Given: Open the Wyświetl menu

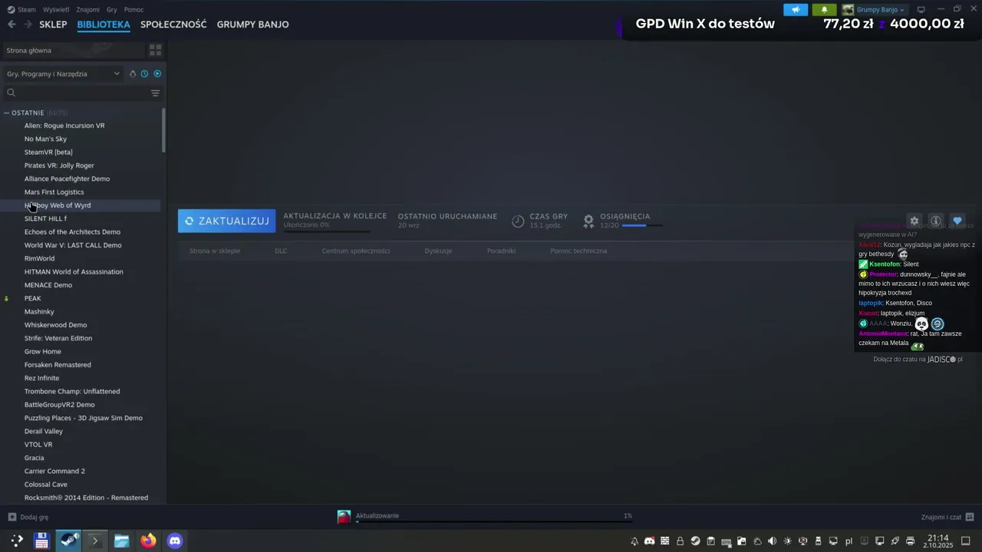Looking at the screenshot, I should (56, 10).
